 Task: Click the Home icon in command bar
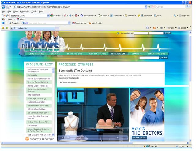tap(148, 28)
